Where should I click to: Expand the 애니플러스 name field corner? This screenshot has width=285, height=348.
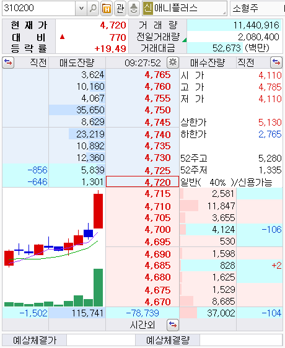click(224, 13)
